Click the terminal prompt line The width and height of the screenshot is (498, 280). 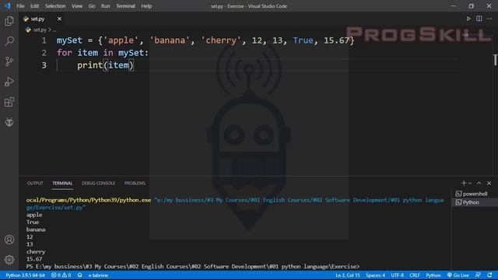(x=193, y=266)
